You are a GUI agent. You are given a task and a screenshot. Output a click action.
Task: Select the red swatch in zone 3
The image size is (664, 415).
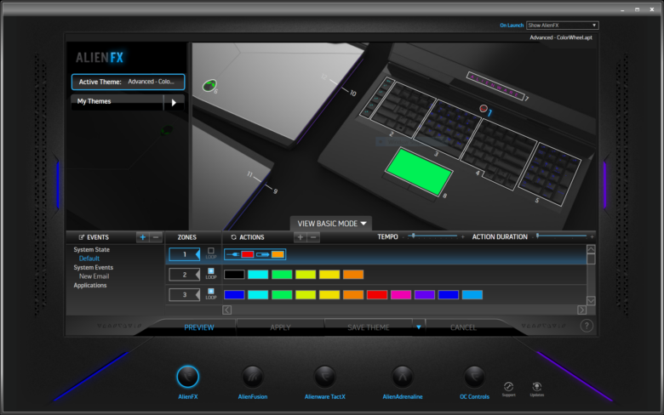(x=377, y=295)
